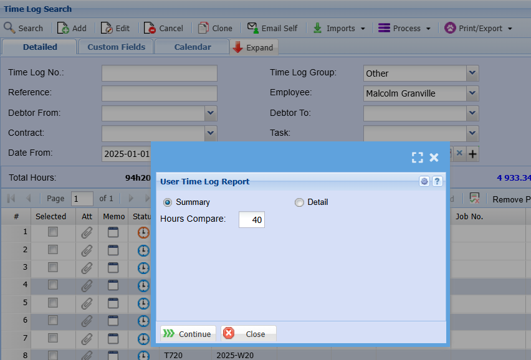The image size is (531, 360).
Task: Click the plus icon beside date filters
Action: (472, 154)
